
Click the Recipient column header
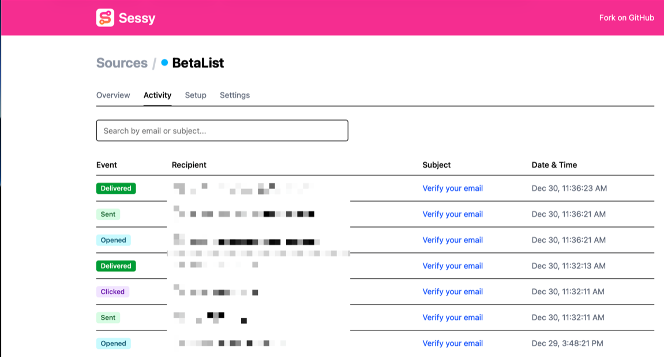pos(189,165)
